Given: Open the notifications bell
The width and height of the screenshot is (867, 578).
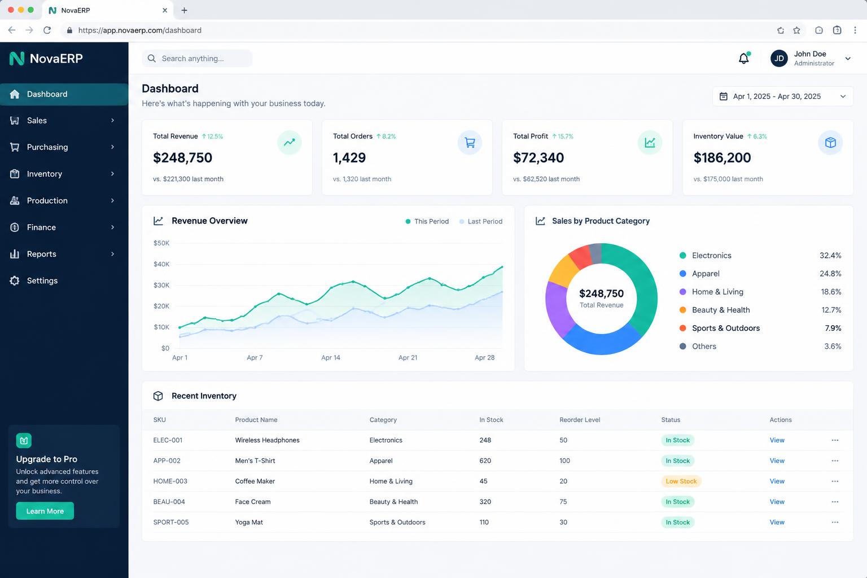Looking at the screenshot, I should [744, 58].
